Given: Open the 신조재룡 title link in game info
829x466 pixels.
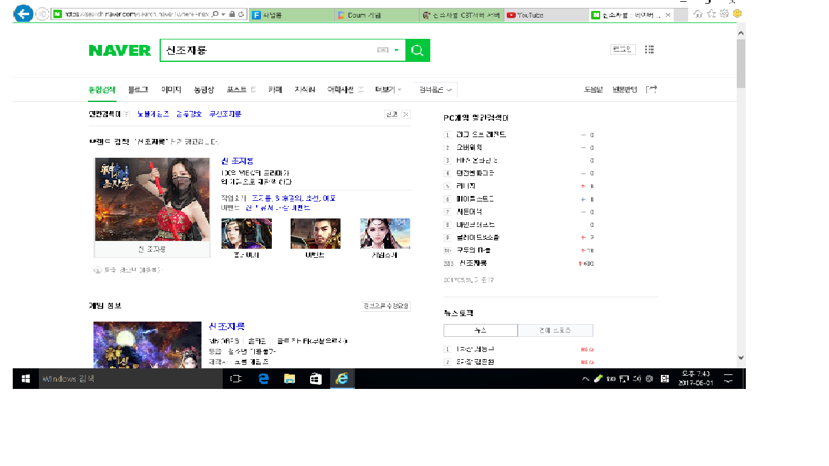Looking at the screenshot, I should point(227,326).
